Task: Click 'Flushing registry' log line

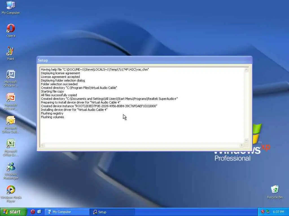Action: pos(52,113)
